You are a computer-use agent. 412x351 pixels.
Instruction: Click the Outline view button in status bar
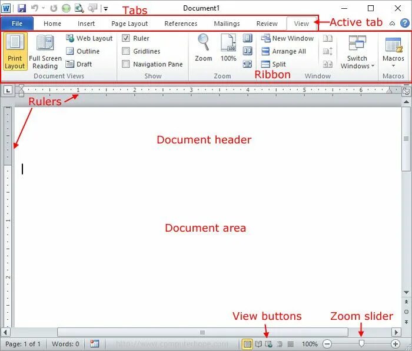coord(280,344)
